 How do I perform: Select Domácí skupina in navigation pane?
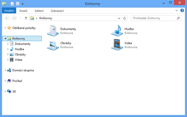click(23, 70)
